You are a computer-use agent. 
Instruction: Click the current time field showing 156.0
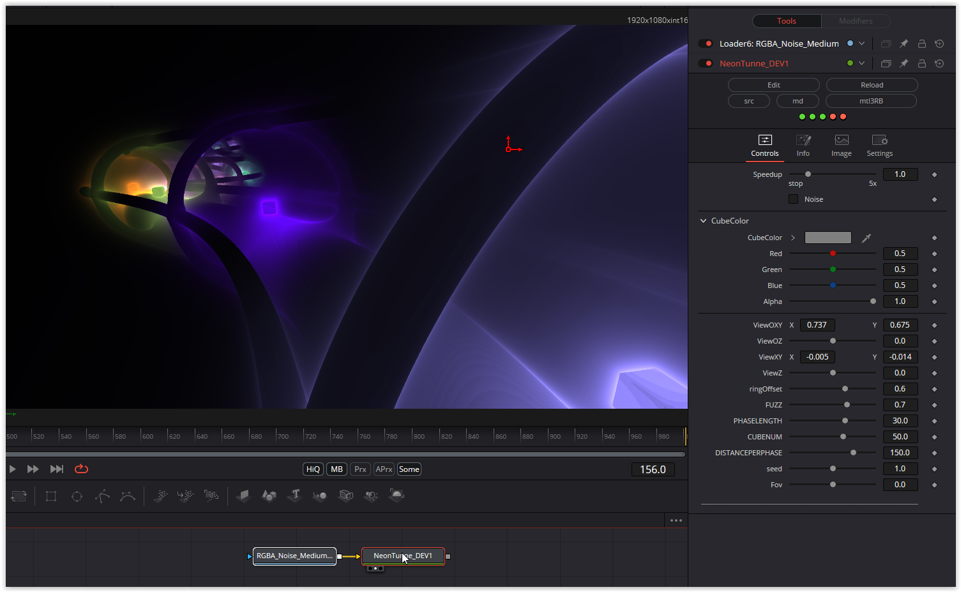click(653, 470)
